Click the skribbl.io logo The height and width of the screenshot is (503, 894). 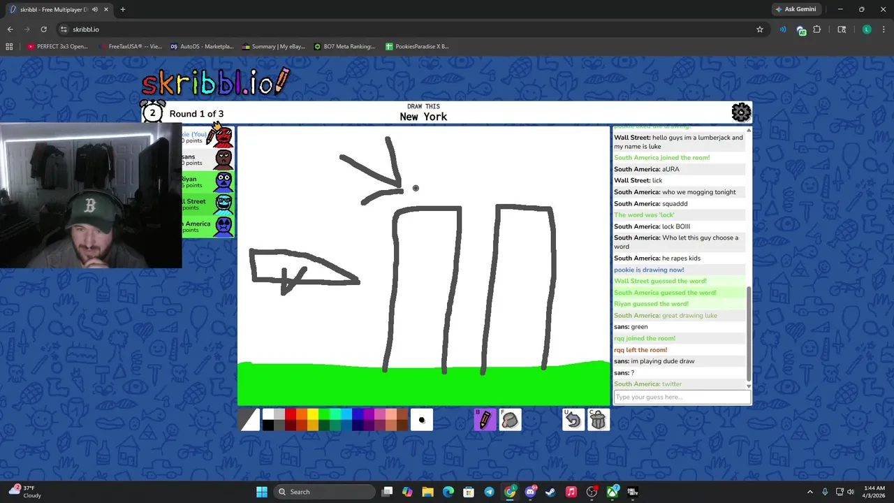(215, 82)
